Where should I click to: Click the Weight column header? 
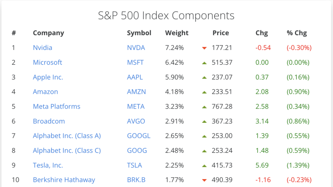click(x=177, y=33)
